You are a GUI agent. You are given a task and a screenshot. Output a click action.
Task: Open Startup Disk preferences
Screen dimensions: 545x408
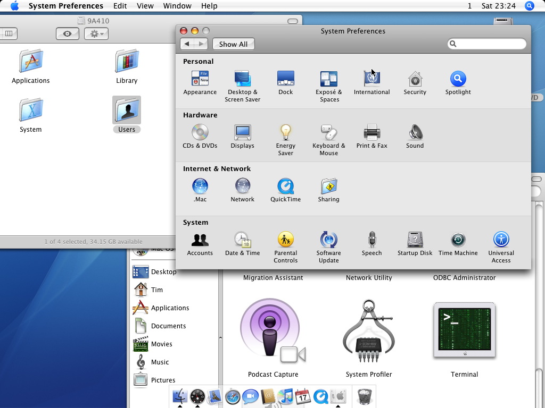415,243
